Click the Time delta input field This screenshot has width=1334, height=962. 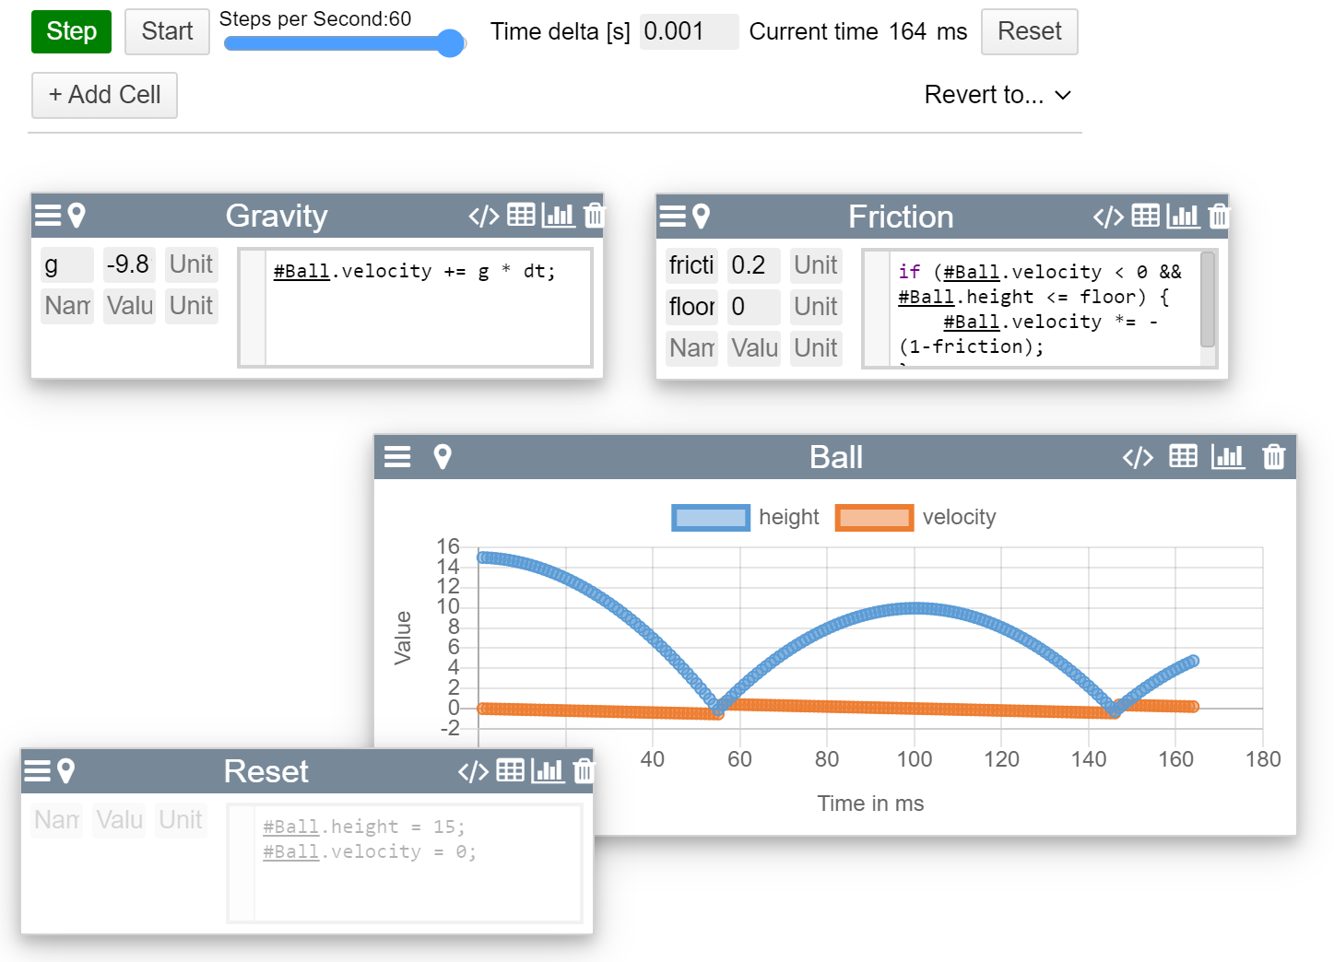[688, 31]
